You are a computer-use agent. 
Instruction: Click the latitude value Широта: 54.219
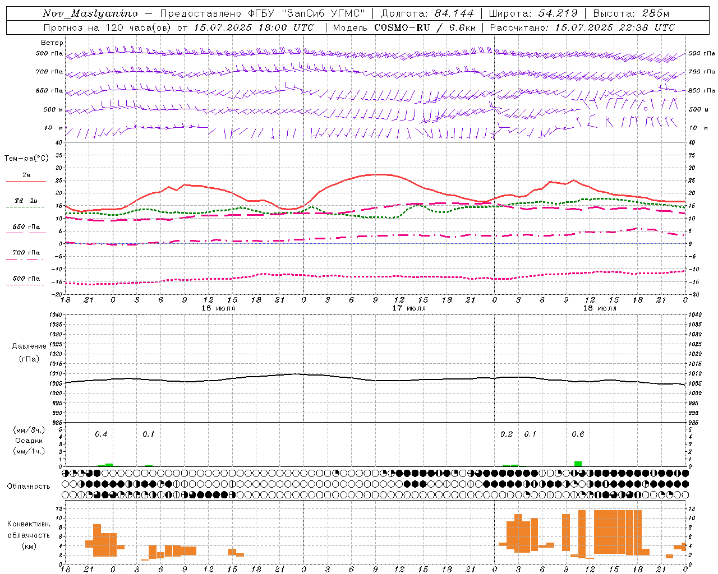534,13
